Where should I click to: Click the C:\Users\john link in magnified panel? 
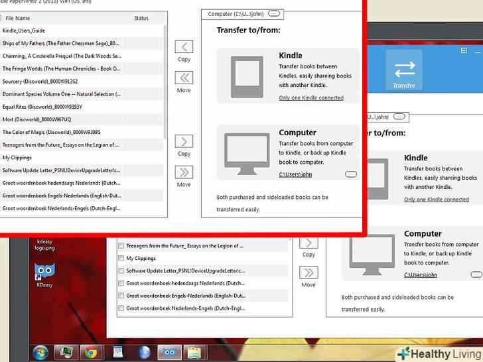pyautogui.click(x=295, y=174)
